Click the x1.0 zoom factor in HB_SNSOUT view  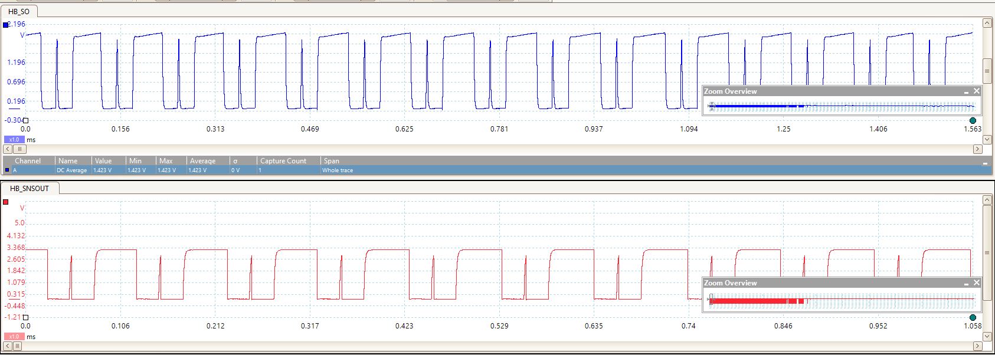14,337
